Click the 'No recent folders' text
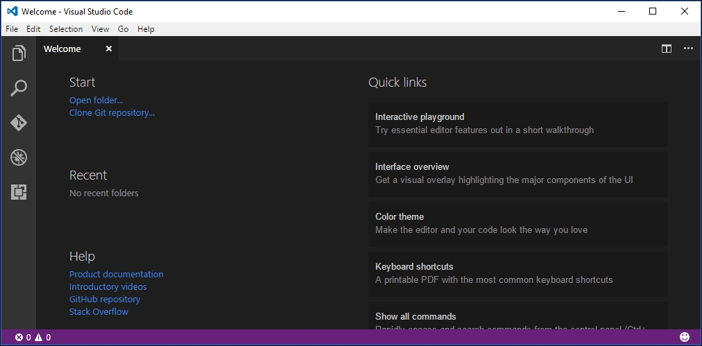Screen dimensions: 702x346 tap(104, 193)
